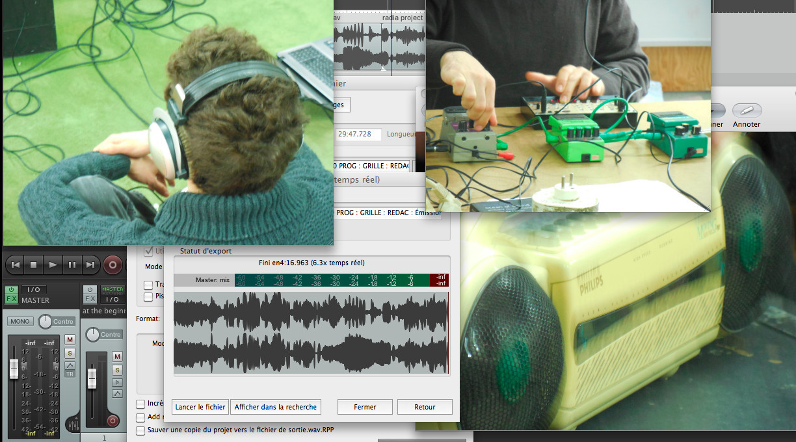Mute the MASTER track
The height and width of the screenshot is (442, 796).
tap(70, 339)
